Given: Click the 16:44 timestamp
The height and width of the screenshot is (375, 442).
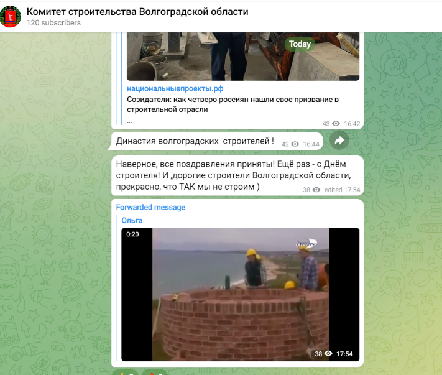Looking at the screenshot, I should (x=311, y=144).
